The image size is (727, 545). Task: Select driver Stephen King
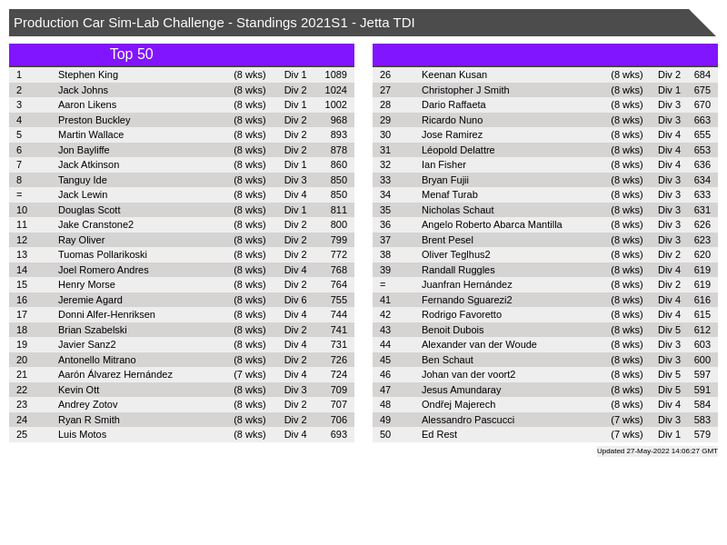[88, 74]
